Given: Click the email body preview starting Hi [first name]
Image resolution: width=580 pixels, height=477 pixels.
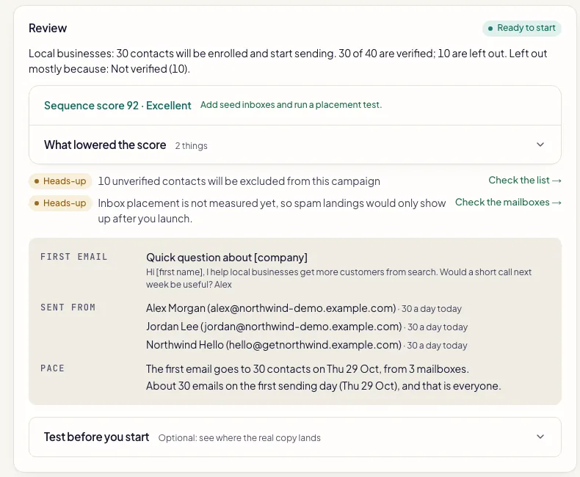Looking at the screenshot, I should click(338, 278).
